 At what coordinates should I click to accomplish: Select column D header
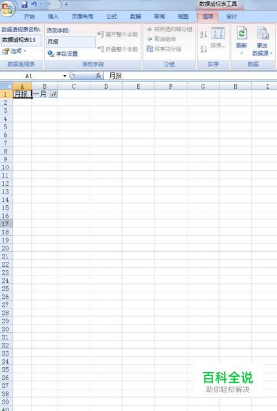pyautogui.click(x=106, y=86)
